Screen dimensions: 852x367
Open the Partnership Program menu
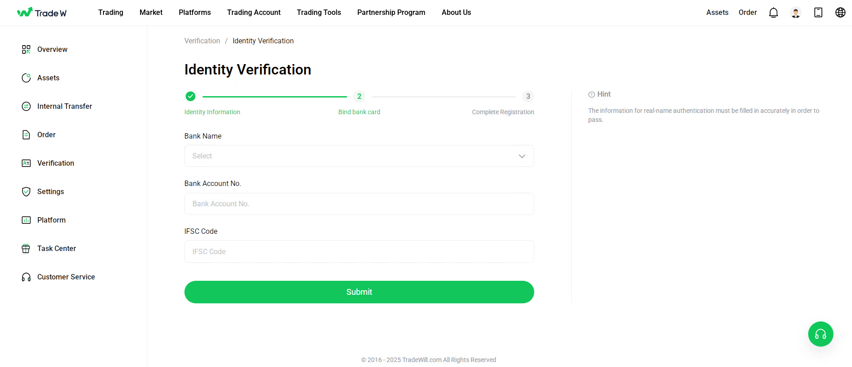[x=391, y=13]
